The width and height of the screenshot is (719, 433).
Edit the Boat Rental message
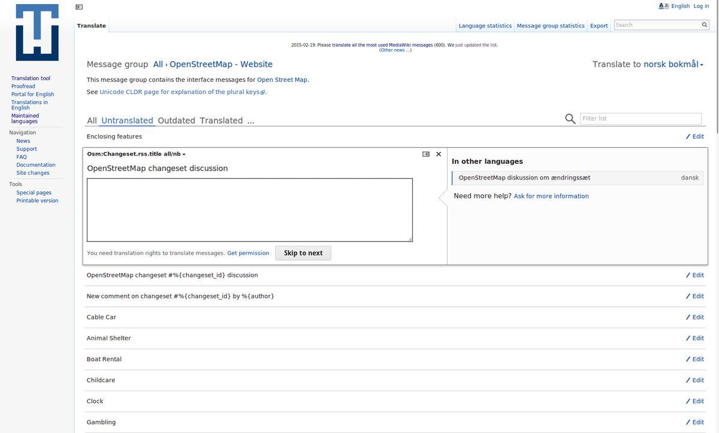pyautogui.click(x=695, y=359)
